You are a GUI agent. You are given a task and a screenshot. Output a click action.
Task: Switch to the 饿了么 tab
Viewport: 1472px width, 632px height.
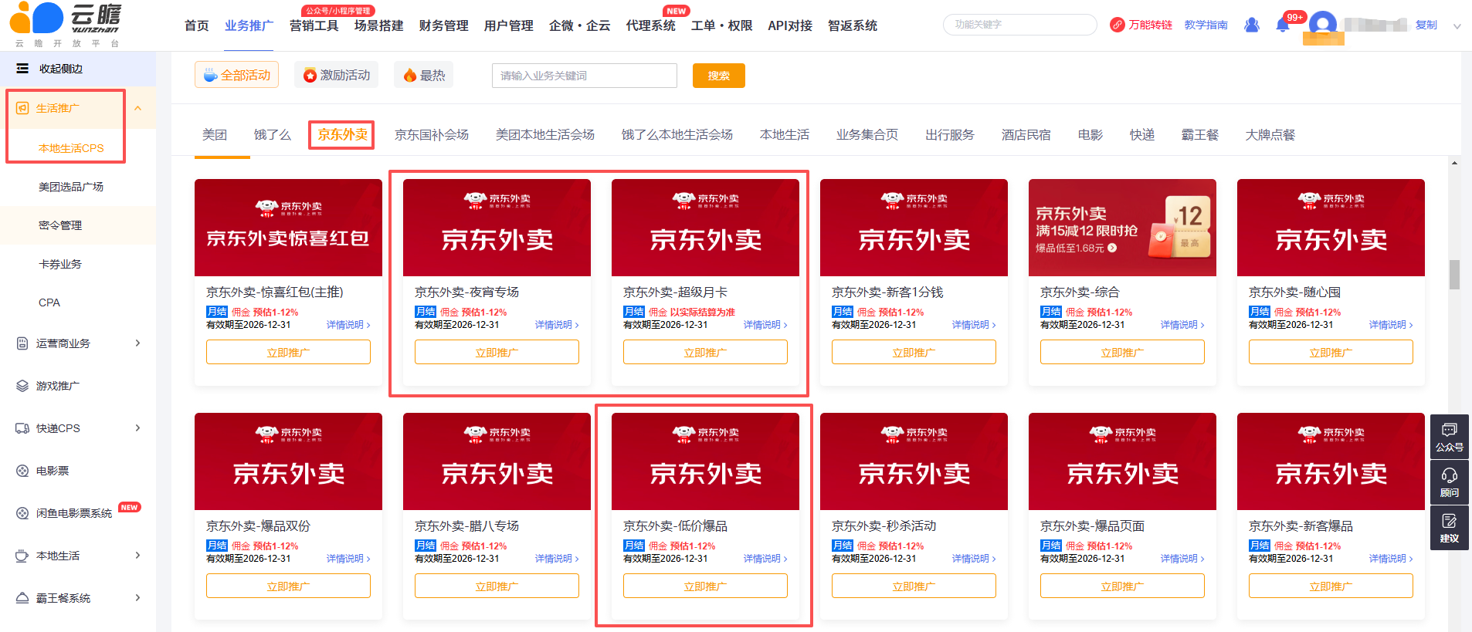pyautogui.click(x=273, y=135)
